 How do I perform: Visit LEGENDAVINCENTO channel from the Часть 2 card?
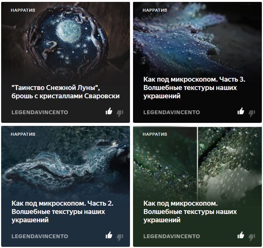pos(40,236)
